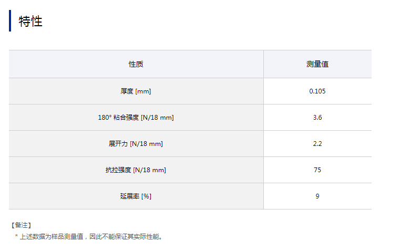Click the [mm] unit in the 厚度 row
400x252 pixels.
coord(143,91)
